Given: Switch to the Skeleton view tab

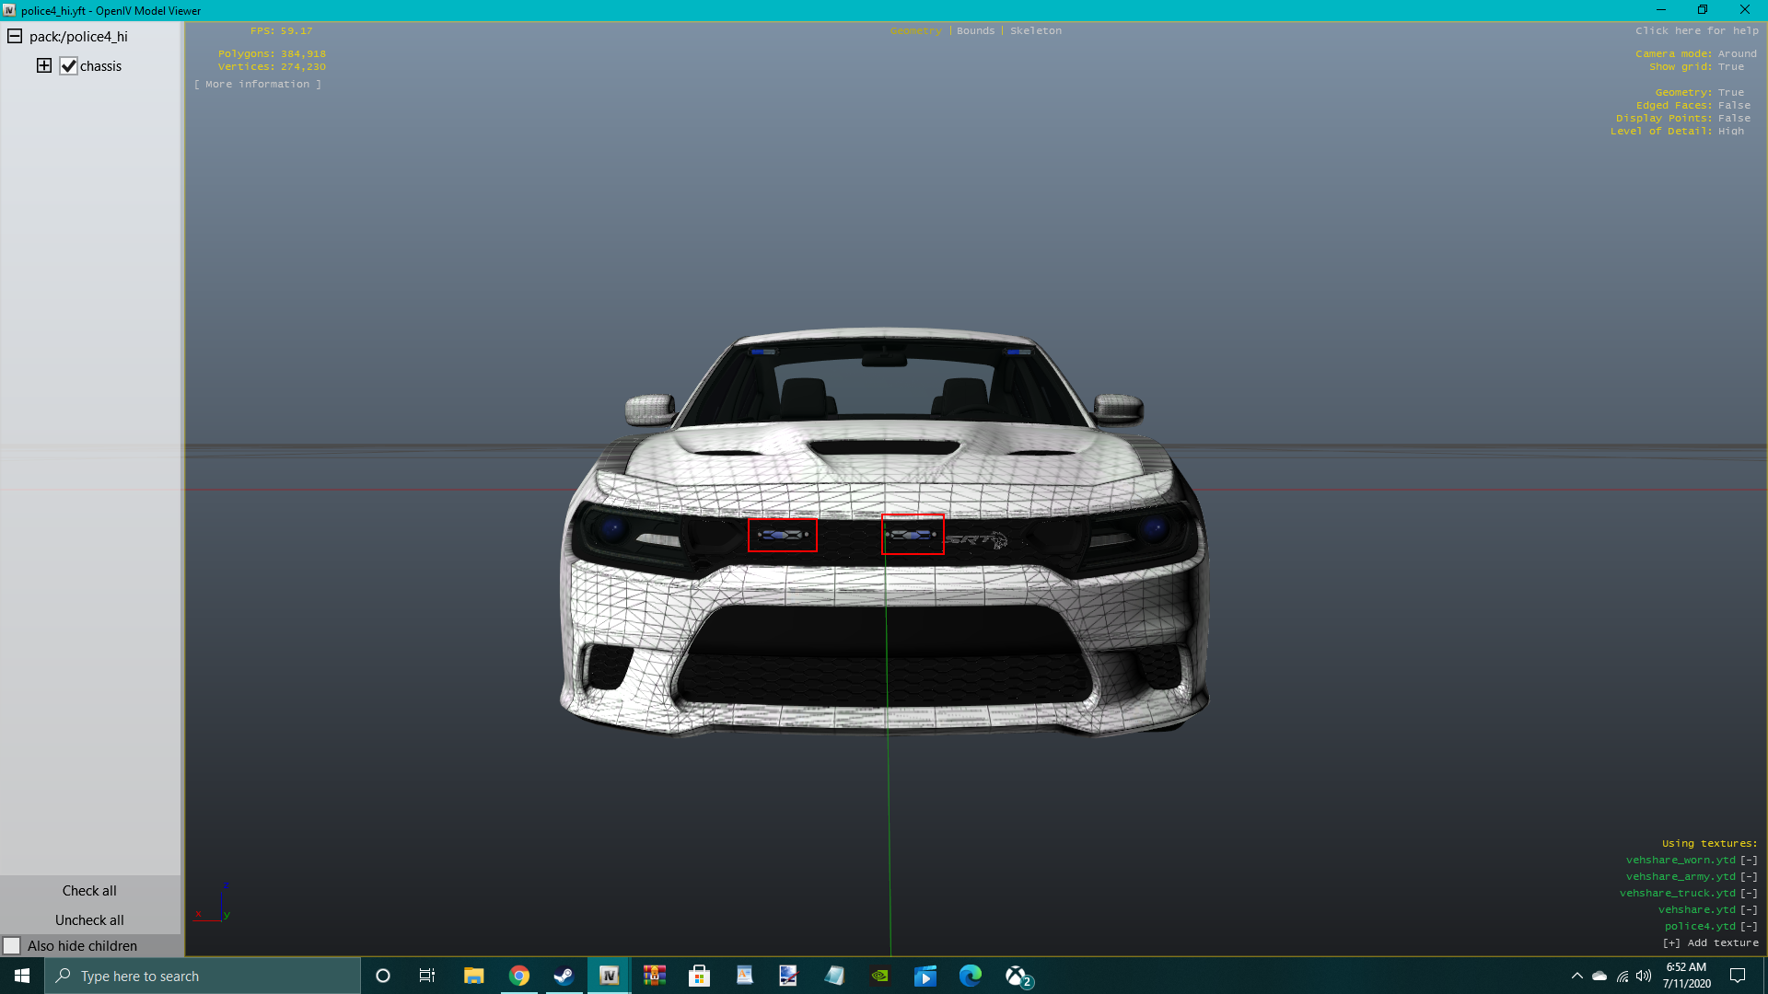Looking at the screenshot, I should click(x=1035, y=30).
